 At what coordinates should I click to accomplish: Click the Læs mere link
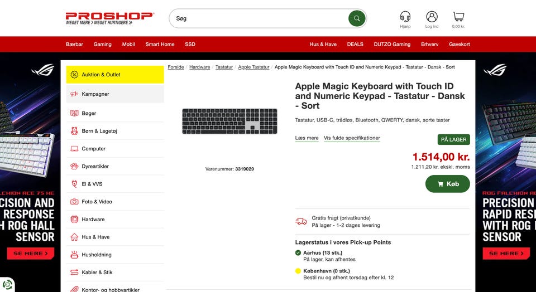(x=307, y=138)
